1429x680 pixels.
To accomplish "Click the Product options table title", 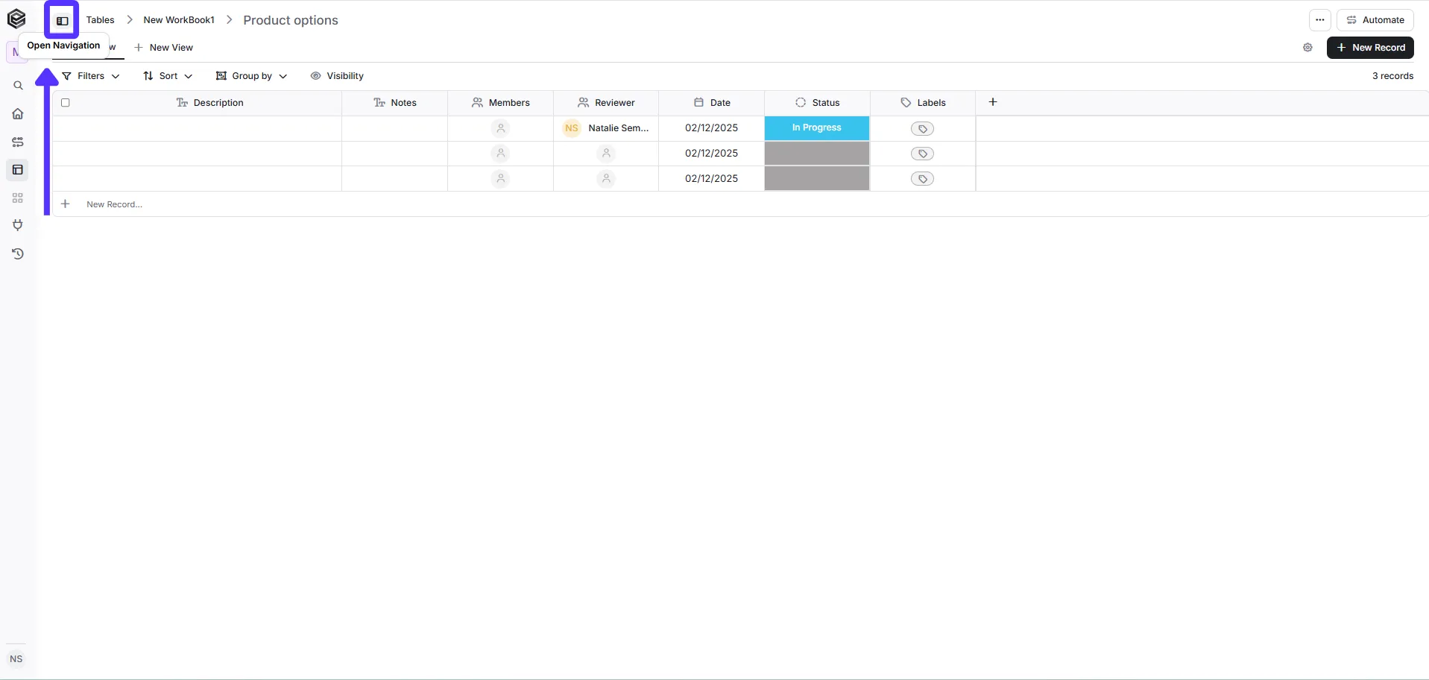I will tap(291, 20).
